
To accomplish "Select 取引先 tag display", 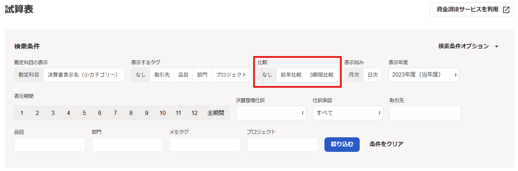I will coord(162,75).
